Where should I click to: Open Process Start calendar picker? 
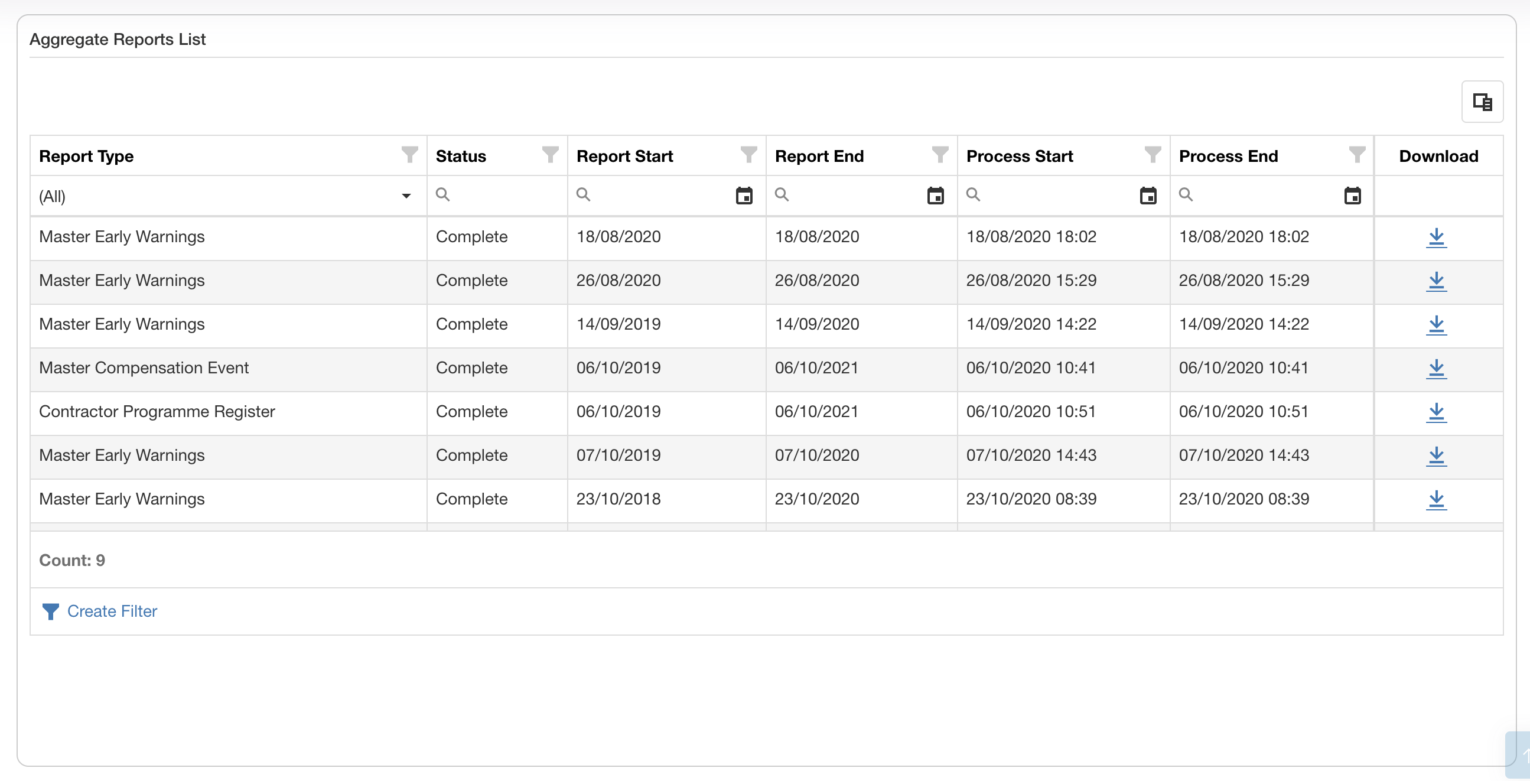tap(1148, 196)
